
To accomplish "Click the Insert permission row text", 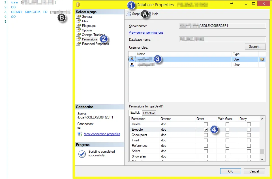I will coord(136,140).
